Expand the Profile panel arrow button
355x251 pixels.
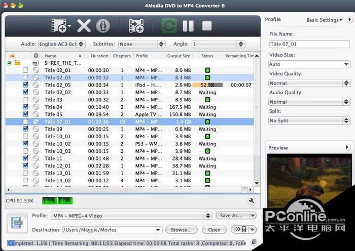coord(349,20)
